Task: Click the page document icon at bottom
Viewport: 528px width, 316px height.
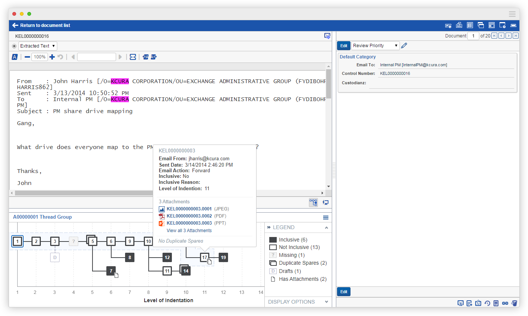Action: point(496,303)
